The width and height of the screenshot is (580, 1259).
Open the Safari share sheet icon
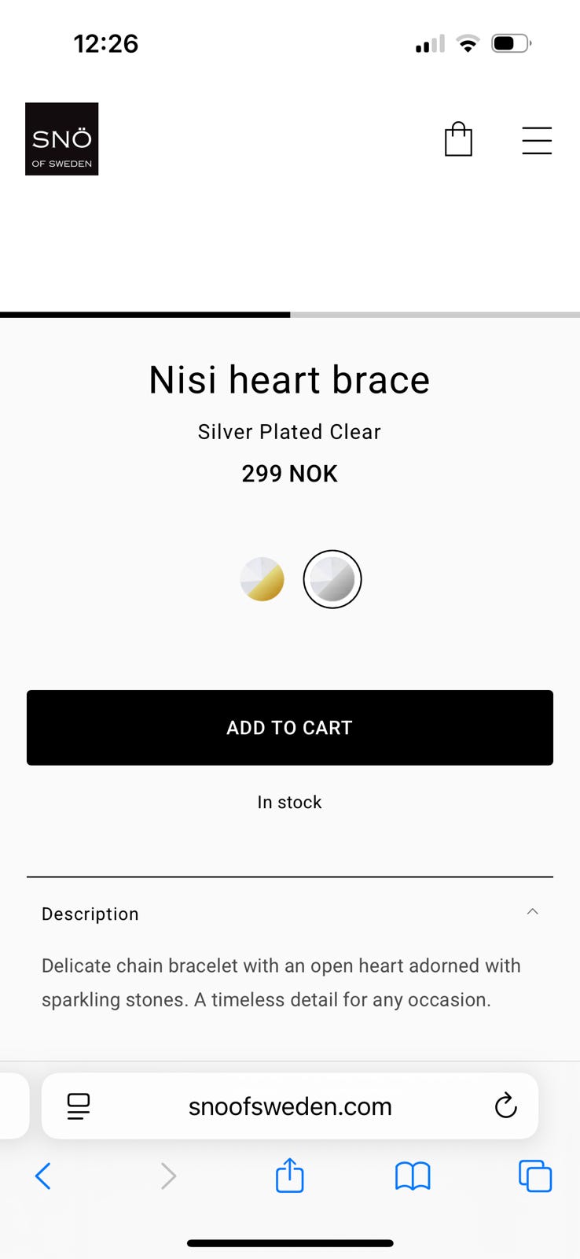click(x=290, y=1175)
